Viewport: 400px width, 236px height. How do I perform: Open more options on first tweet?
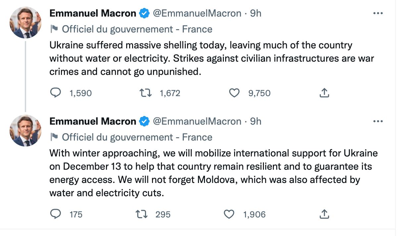(378, 13)
